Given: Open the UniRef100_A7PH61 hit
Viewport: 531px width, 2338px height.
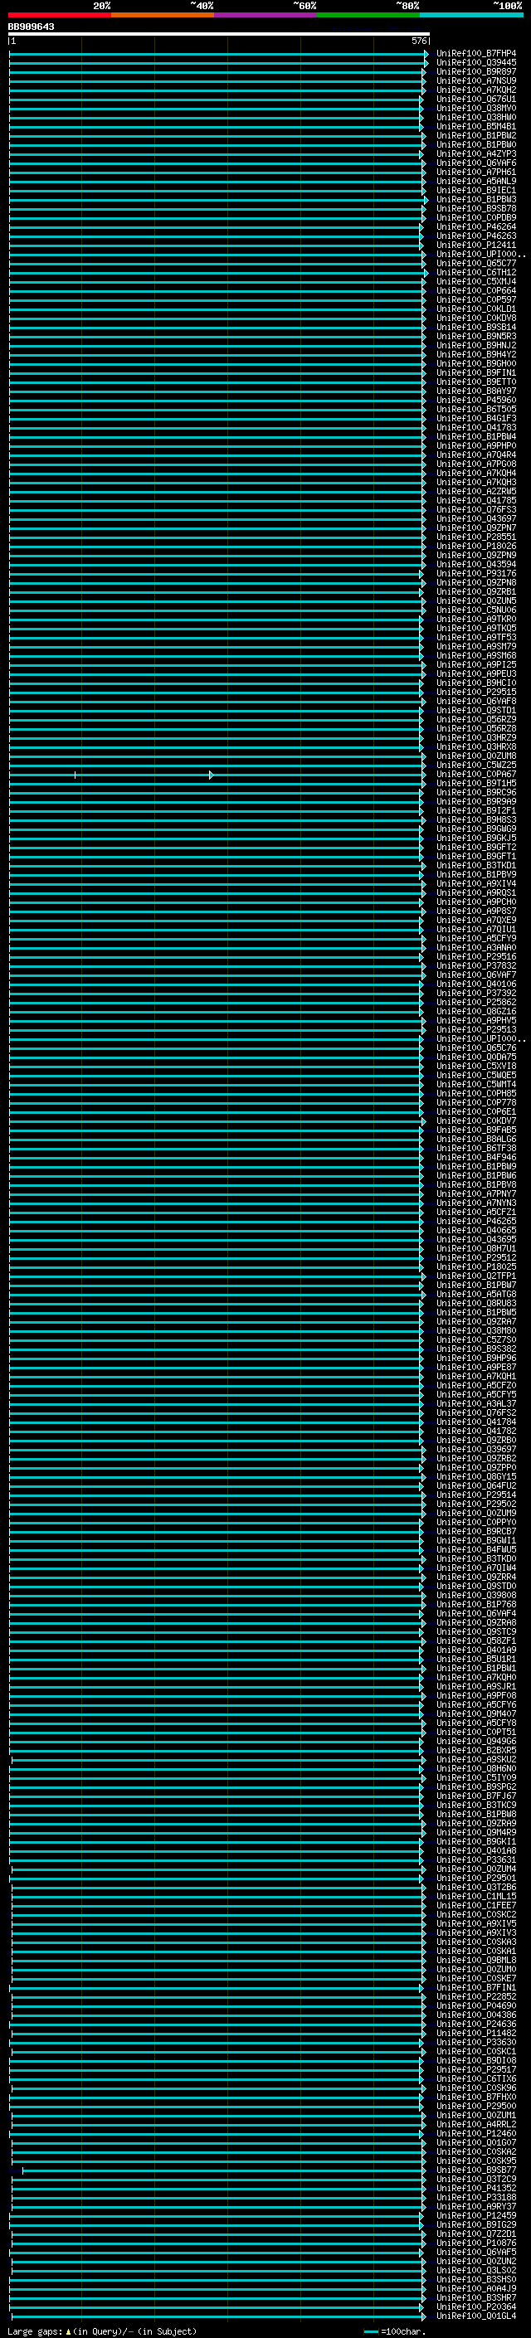Looking at the screenshot, I should (475, 173).
